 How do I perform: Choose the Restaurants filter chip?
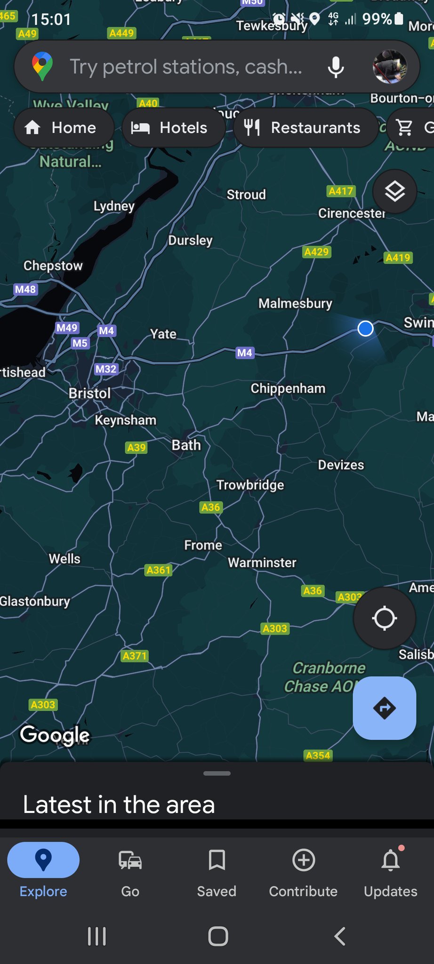tap(306, 128)
